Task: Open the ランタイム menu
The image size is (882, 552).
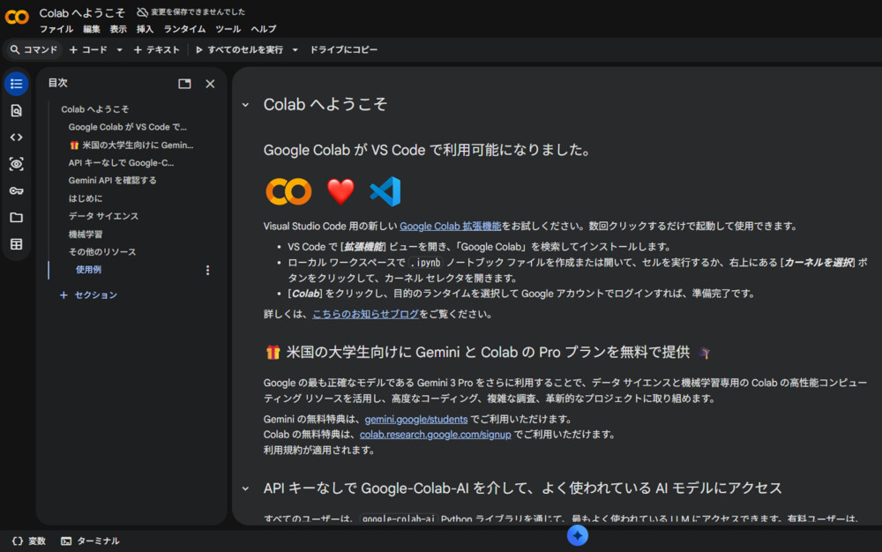Action: coord(184,29)
